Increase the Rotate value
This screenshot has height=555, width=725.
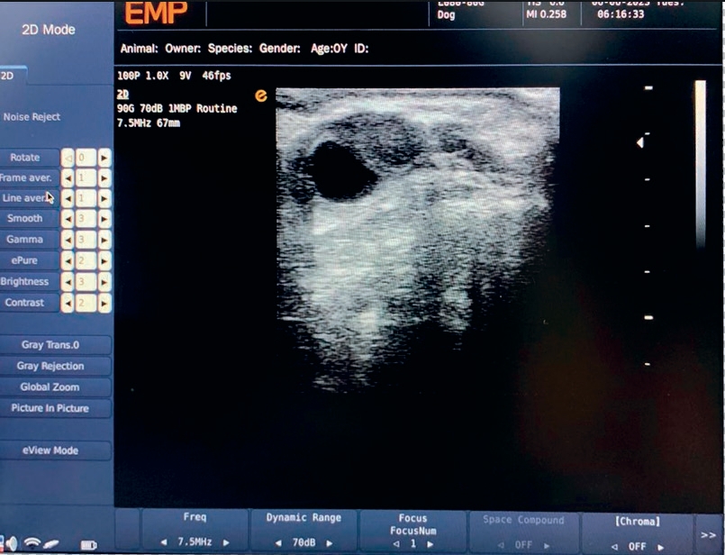pyautogui.click(x=104, y=158)
